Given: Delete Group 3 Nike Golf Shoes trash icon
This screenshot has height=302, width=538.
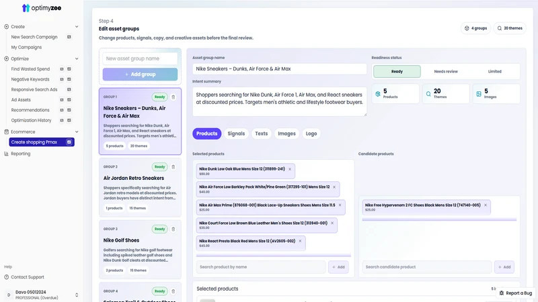Looking at the screenshot, I should [x=174, y=229].
